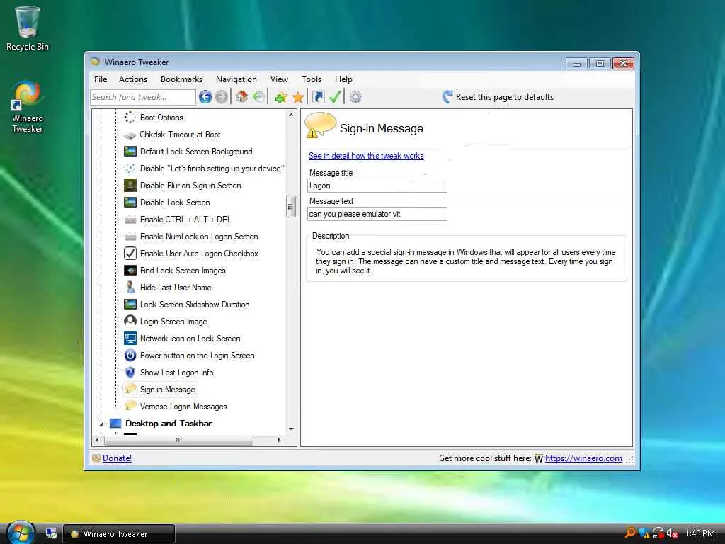Image resolution: width=725 pixels, height=544 pixels.
Task: Open bookmarks with the gold star icon
Action: (x=298, y=97)
